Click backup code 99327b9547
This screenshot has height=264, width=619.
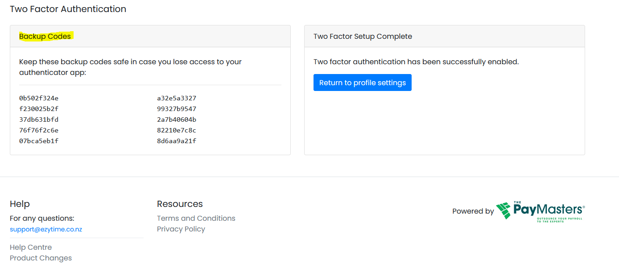pyautogui.click(x=177, y=109)
